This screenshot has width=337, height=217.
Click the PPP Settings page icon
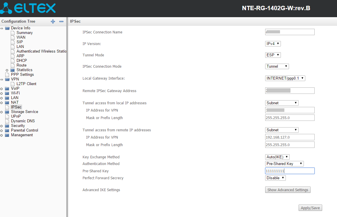click(x=7, y=75)
